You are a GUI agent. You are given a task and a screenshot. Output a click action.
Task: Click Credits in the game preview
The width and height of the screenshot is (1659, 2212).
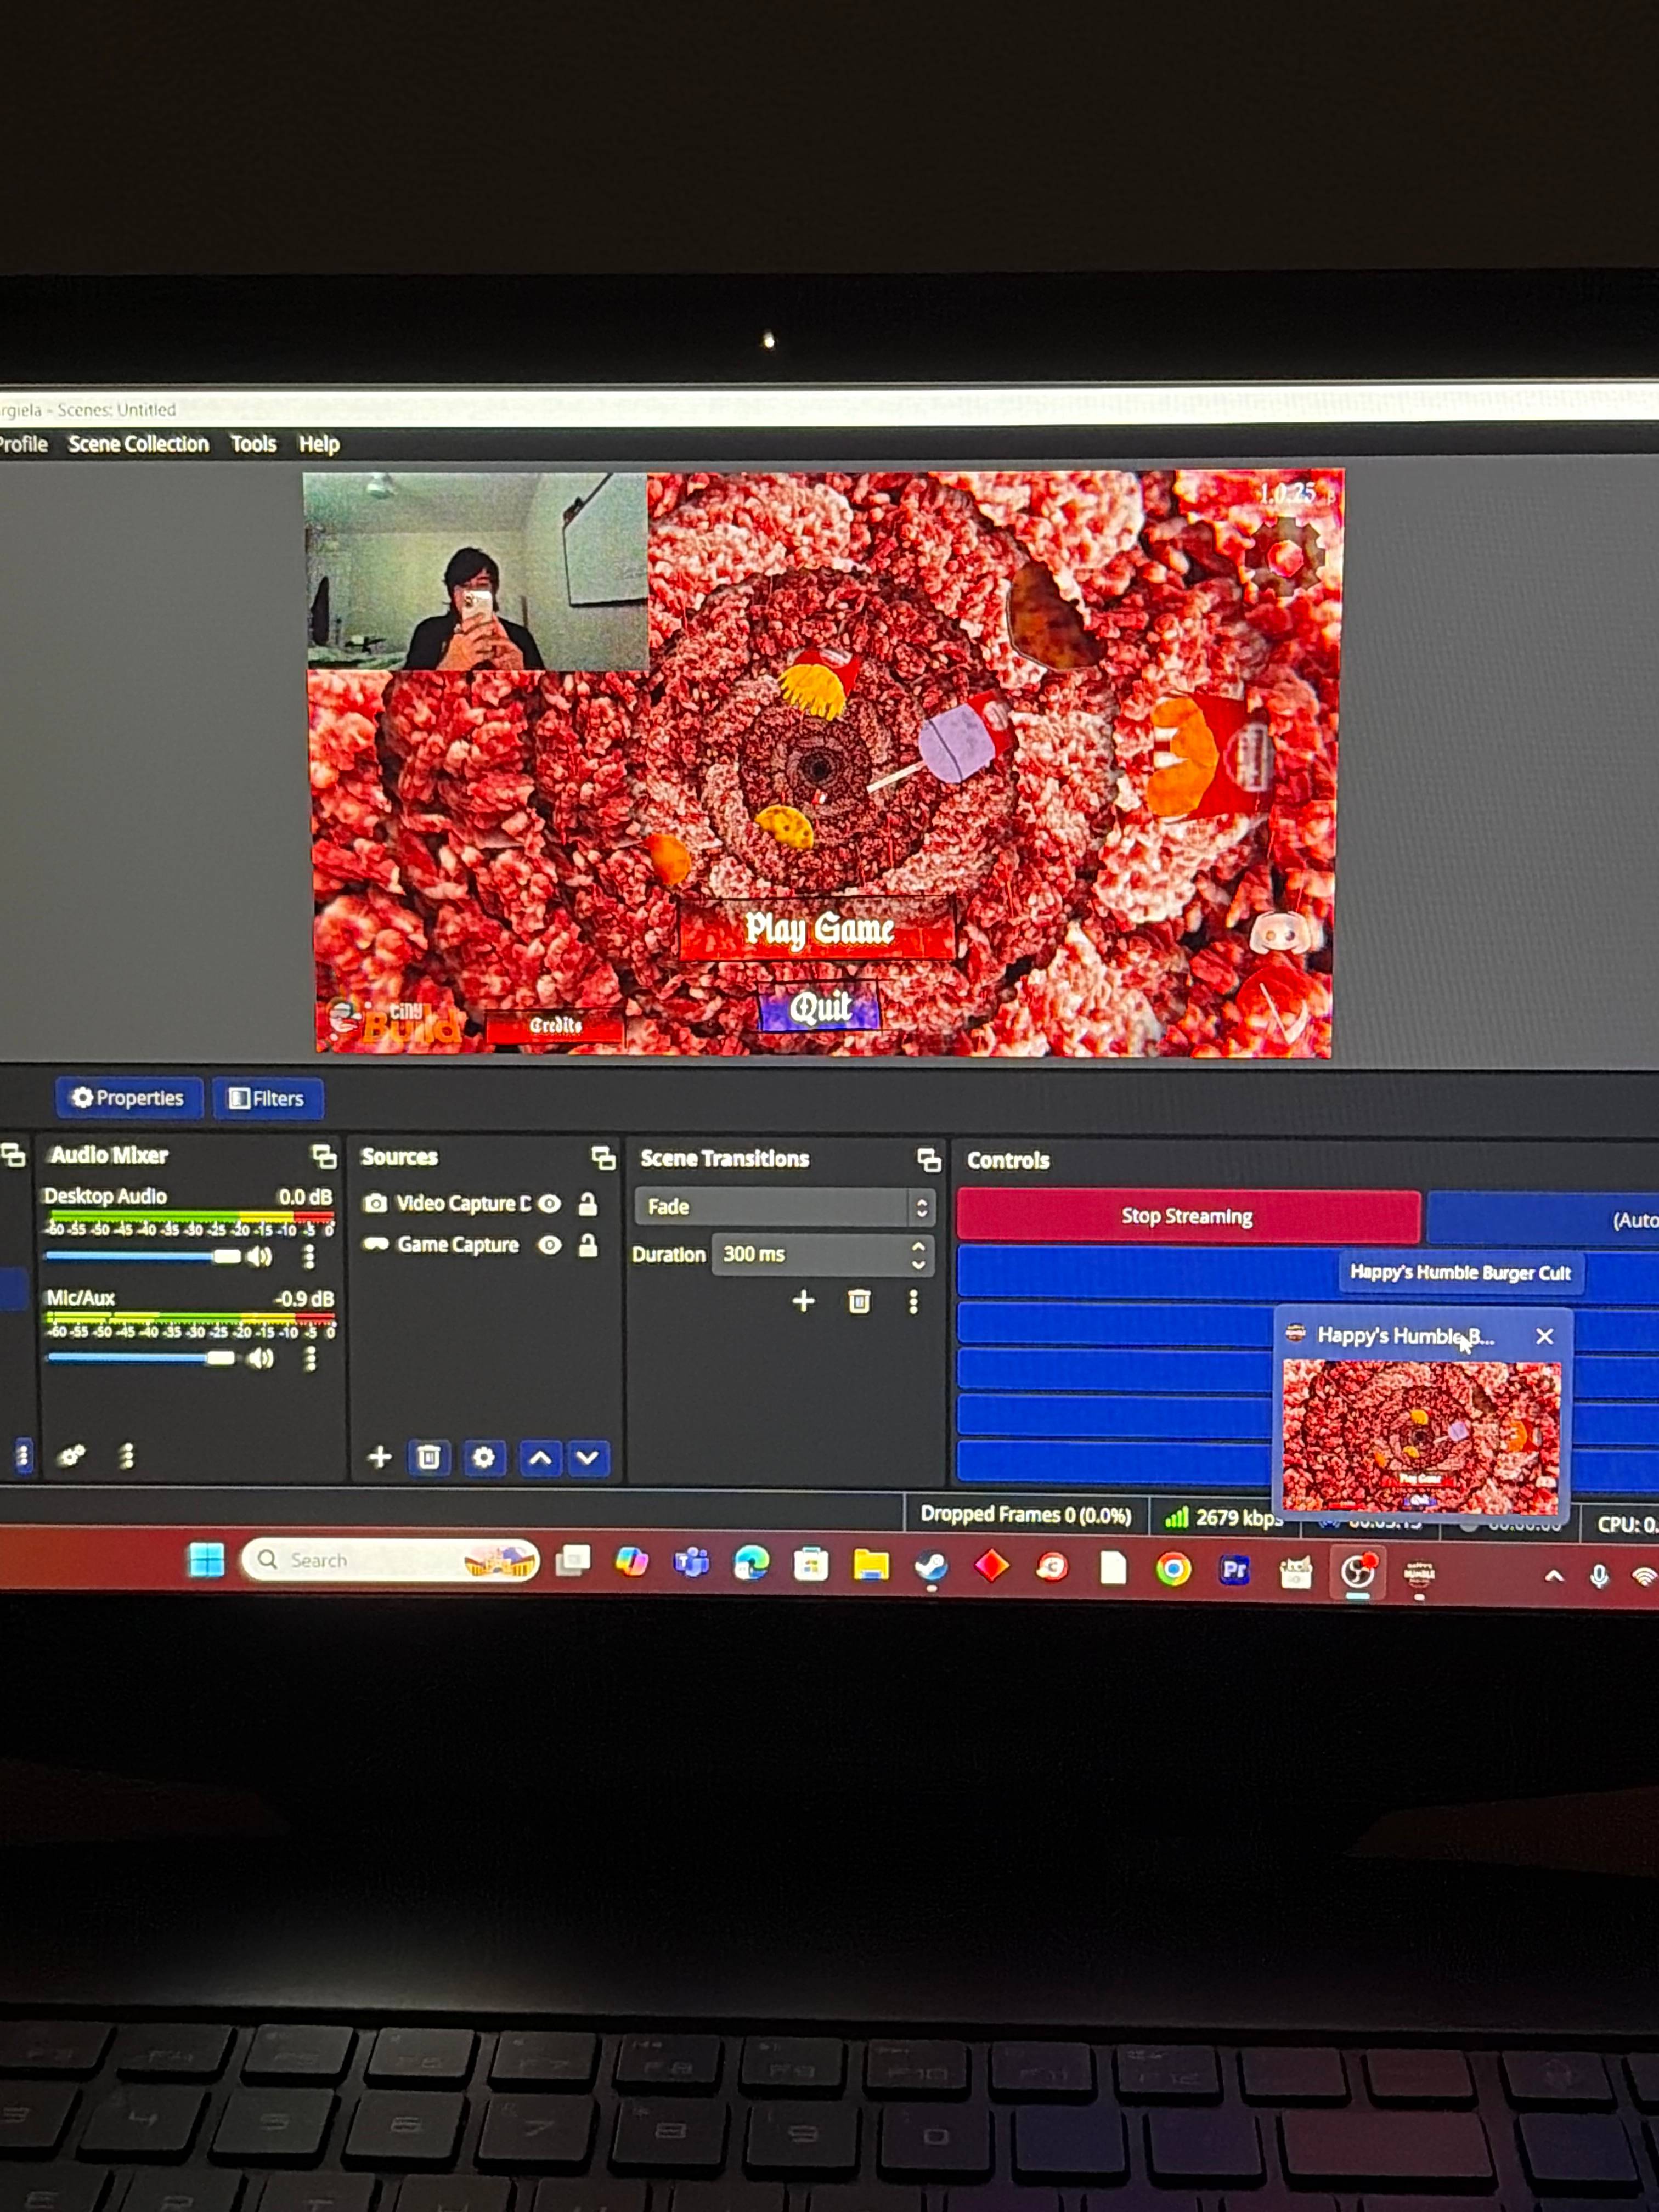(x=555, y=1025)
